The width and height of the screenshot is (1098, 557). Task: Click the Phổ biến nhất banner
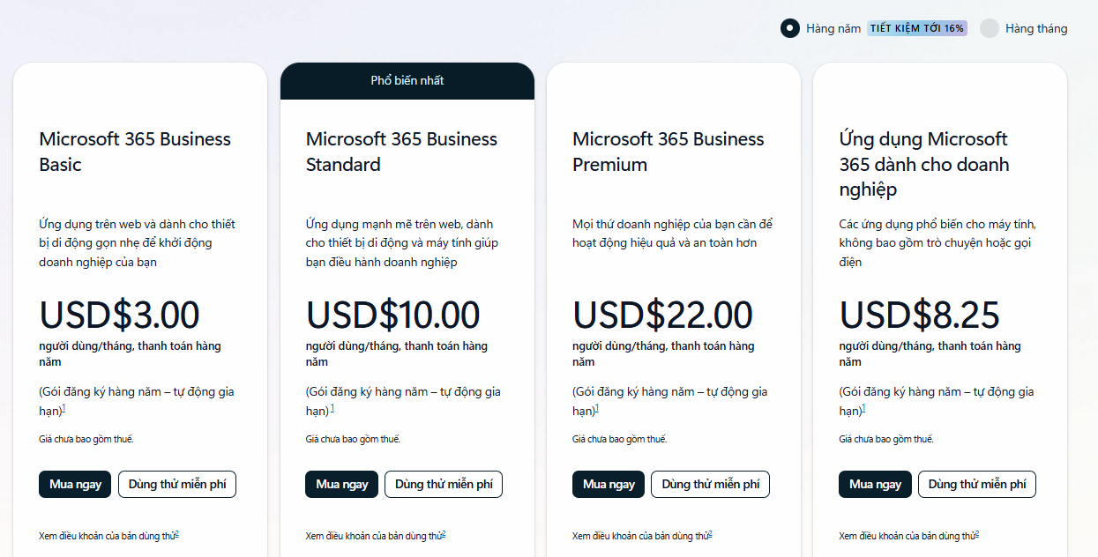[407, 80]
